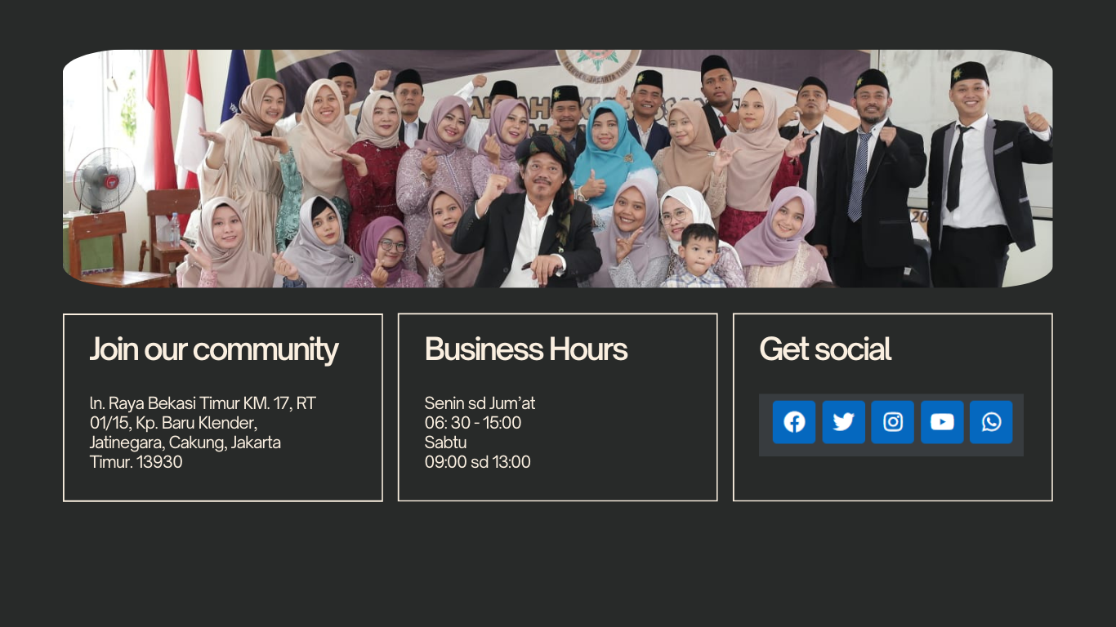Select the Jln. Raya Bekasi Timur address text
The width and height of the screenshot is (1116, 627).
203,433
